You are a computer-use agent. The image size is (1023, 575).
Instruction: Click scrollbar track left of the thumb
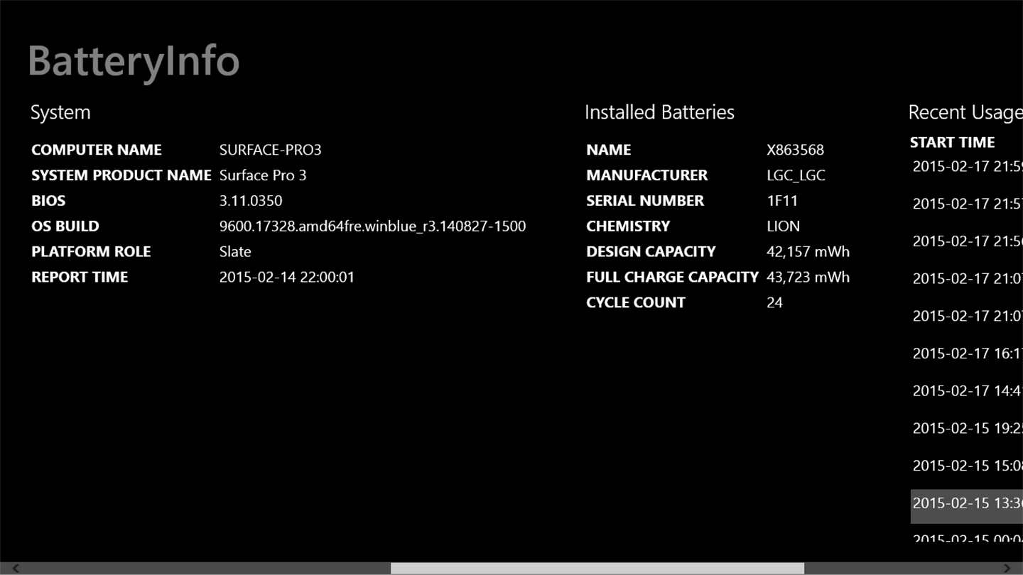[x=206, y=569]
